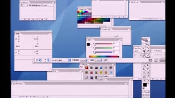Click the Animation (アニメーション) panel tab
Screen dimensions: 175x98
tap(17, 84)
